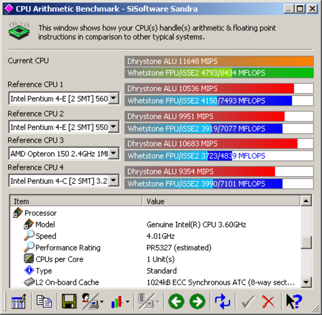Viewport: 322px width, 315px height.
Task: Click the greyed computer connection icon
Action: point(146,301)
